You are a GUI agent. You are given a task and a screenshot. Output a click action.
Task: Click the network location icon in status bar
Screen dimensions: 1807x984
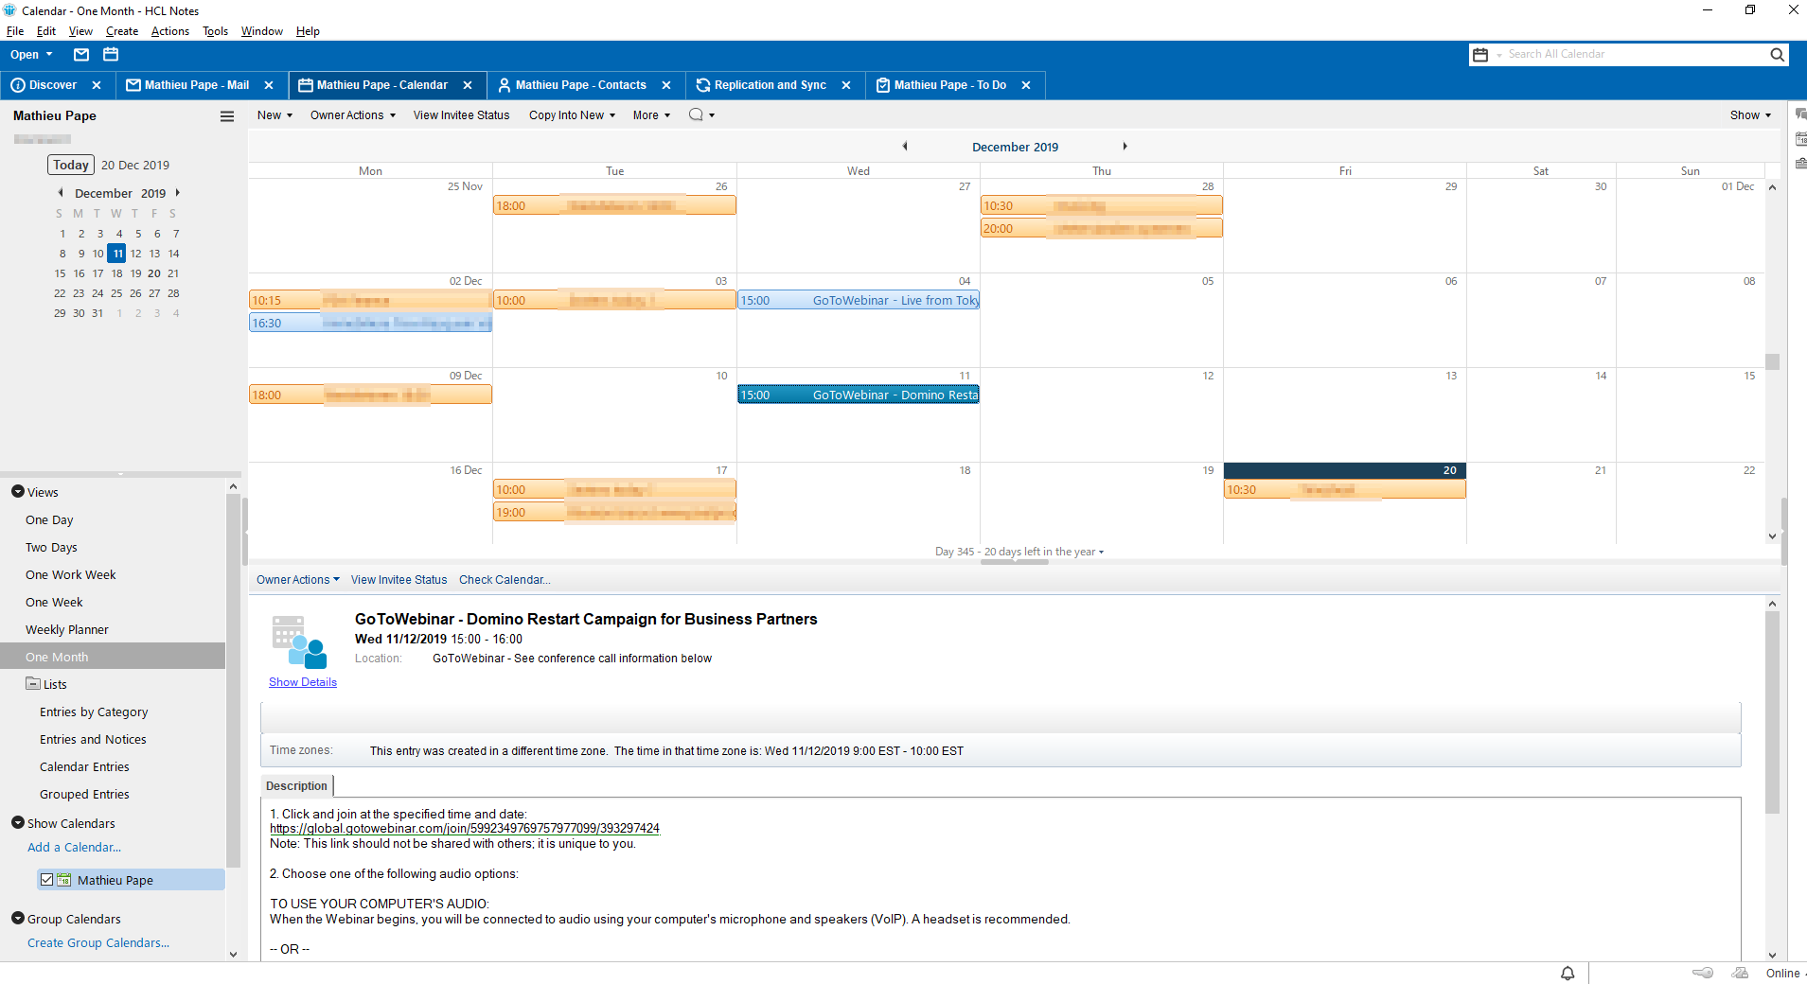[x=1740, y=974]
